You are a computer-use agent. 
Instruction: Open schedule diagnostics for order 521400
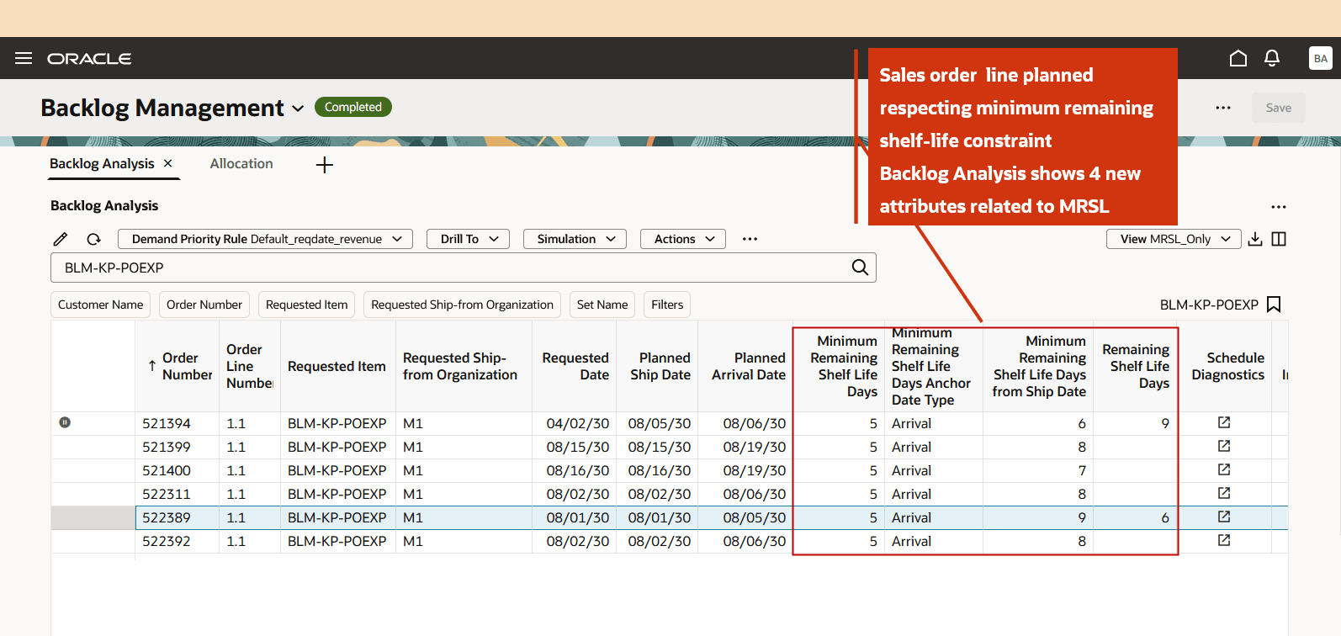point(1224,469)
